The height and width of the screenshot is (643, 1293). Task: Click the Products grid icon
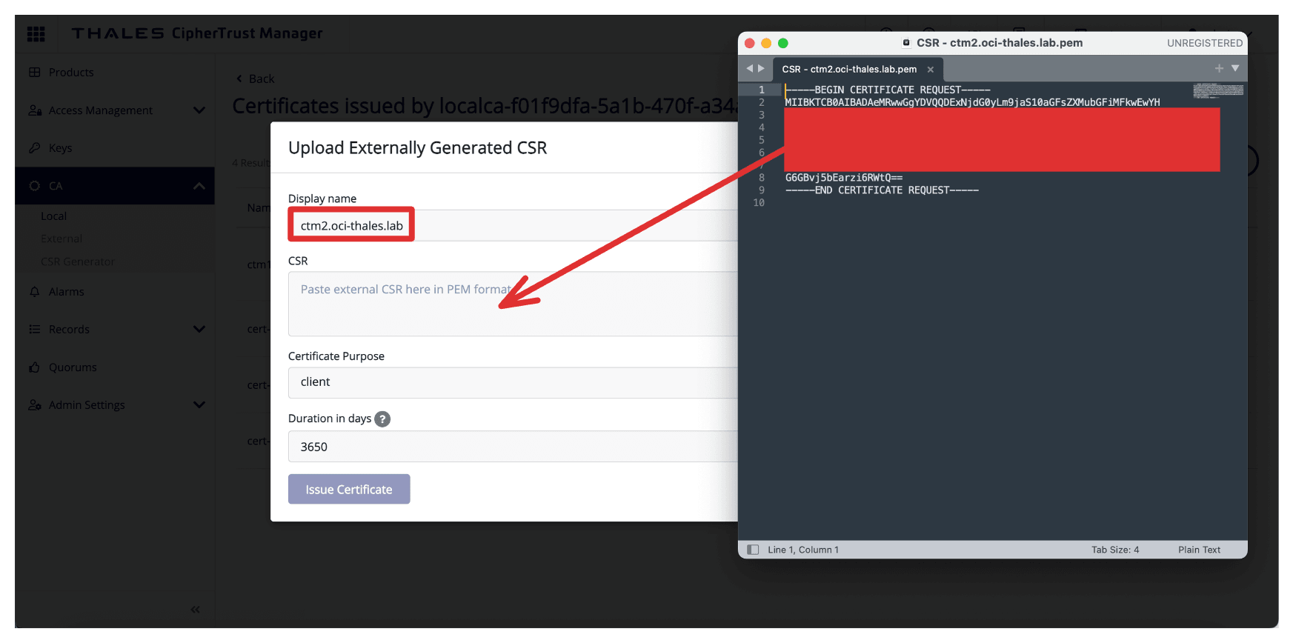coord(35,72)
